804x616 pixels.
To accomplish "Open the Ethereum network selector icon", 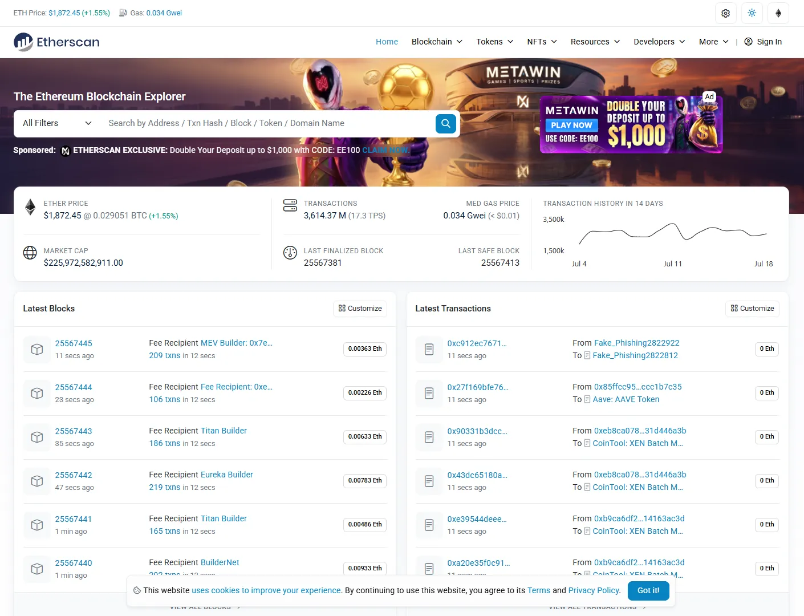I will click(x=778, y=13).
